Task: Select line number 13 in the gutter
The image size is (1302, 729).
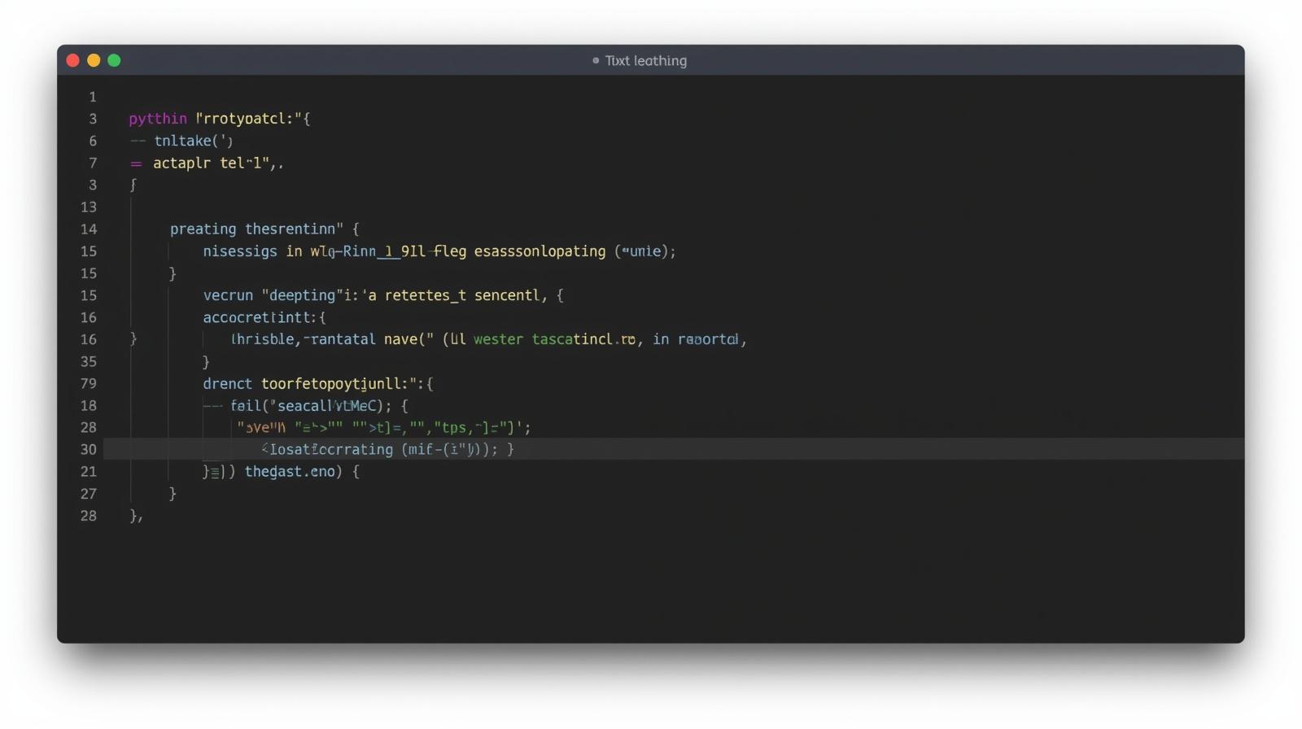Action: [x=89, y=207]
